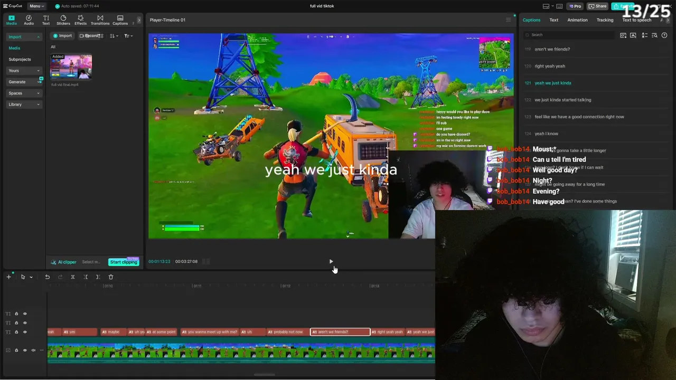Image resolution: width=676 pixels, height=380 pixels.
Task: Open more options on the video track
Action: click(x=42, y=350)
